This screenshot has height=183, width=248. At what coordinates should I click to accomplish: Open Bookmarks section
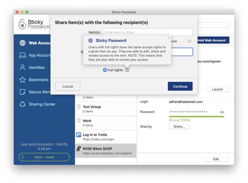click(34, 80)
